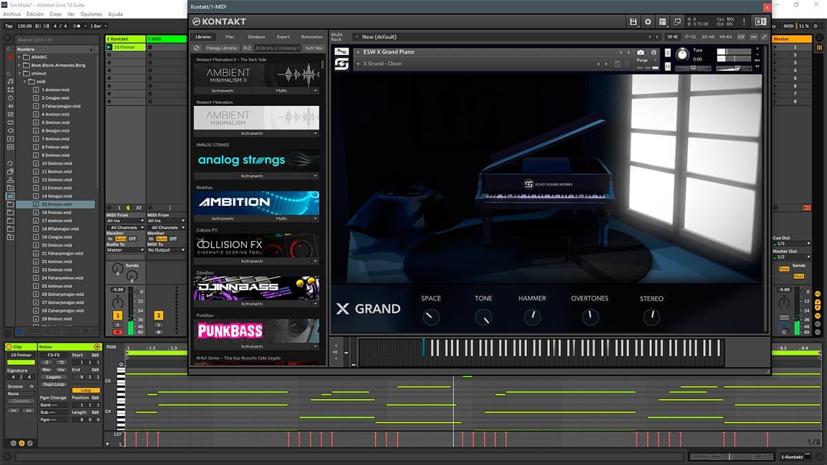This screenshot has width=827, height=465.
Task: Refresh the Kontakt libraries list
Action: point(196,48)
